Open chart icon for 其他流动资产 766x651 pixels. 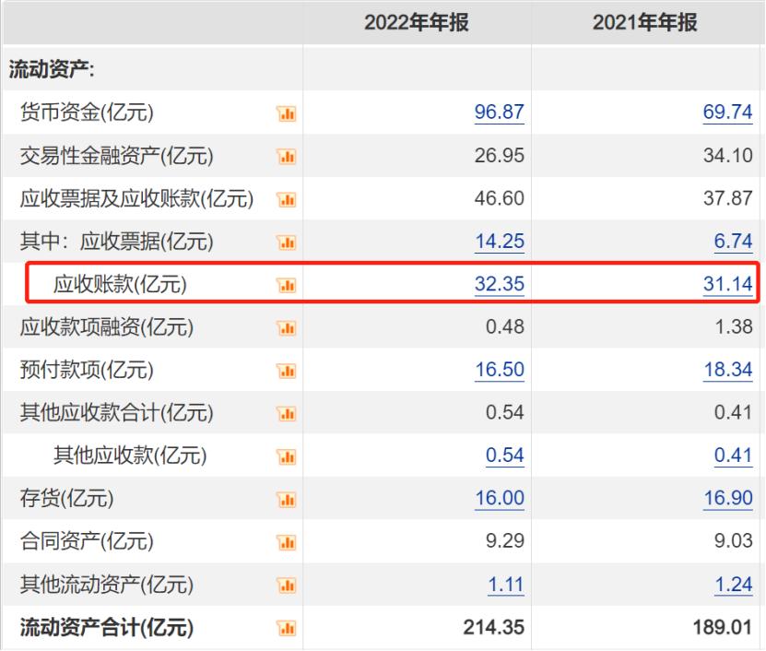point(286,586)
